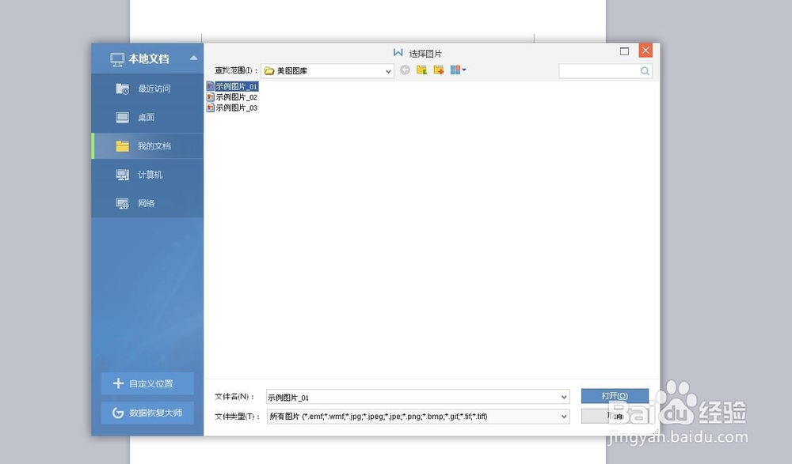This screenshot has height=464, width=792.
Task: Click the 计算机 icon
Action: [x=122, y=175]
